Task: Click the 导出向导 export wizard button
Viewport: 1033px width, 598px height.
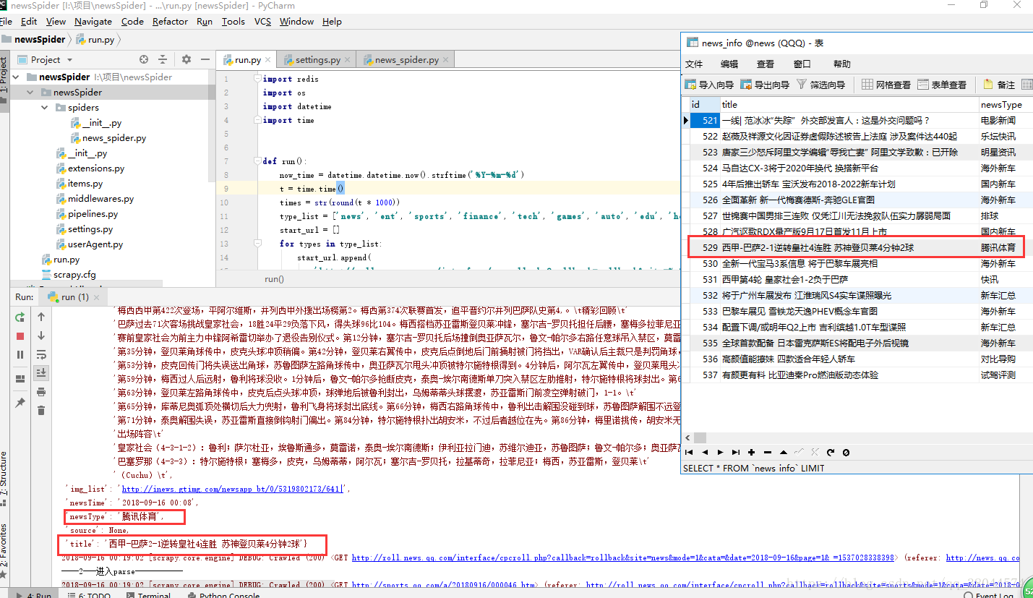Action: pyautogui.click(x=765, y=85)
